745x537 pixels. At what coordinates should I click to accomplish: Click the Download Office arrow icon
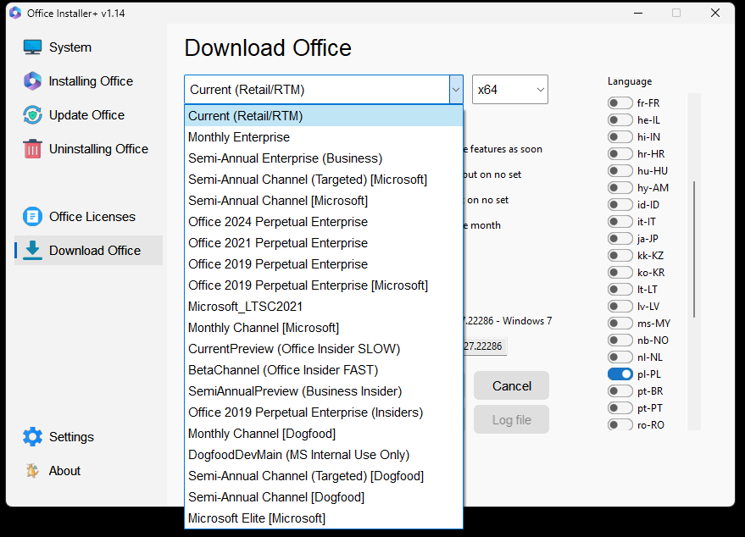(32, 250)
